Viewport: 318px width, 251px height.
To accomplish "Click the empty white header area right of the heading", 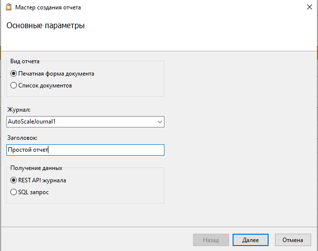I will point(207,30).
